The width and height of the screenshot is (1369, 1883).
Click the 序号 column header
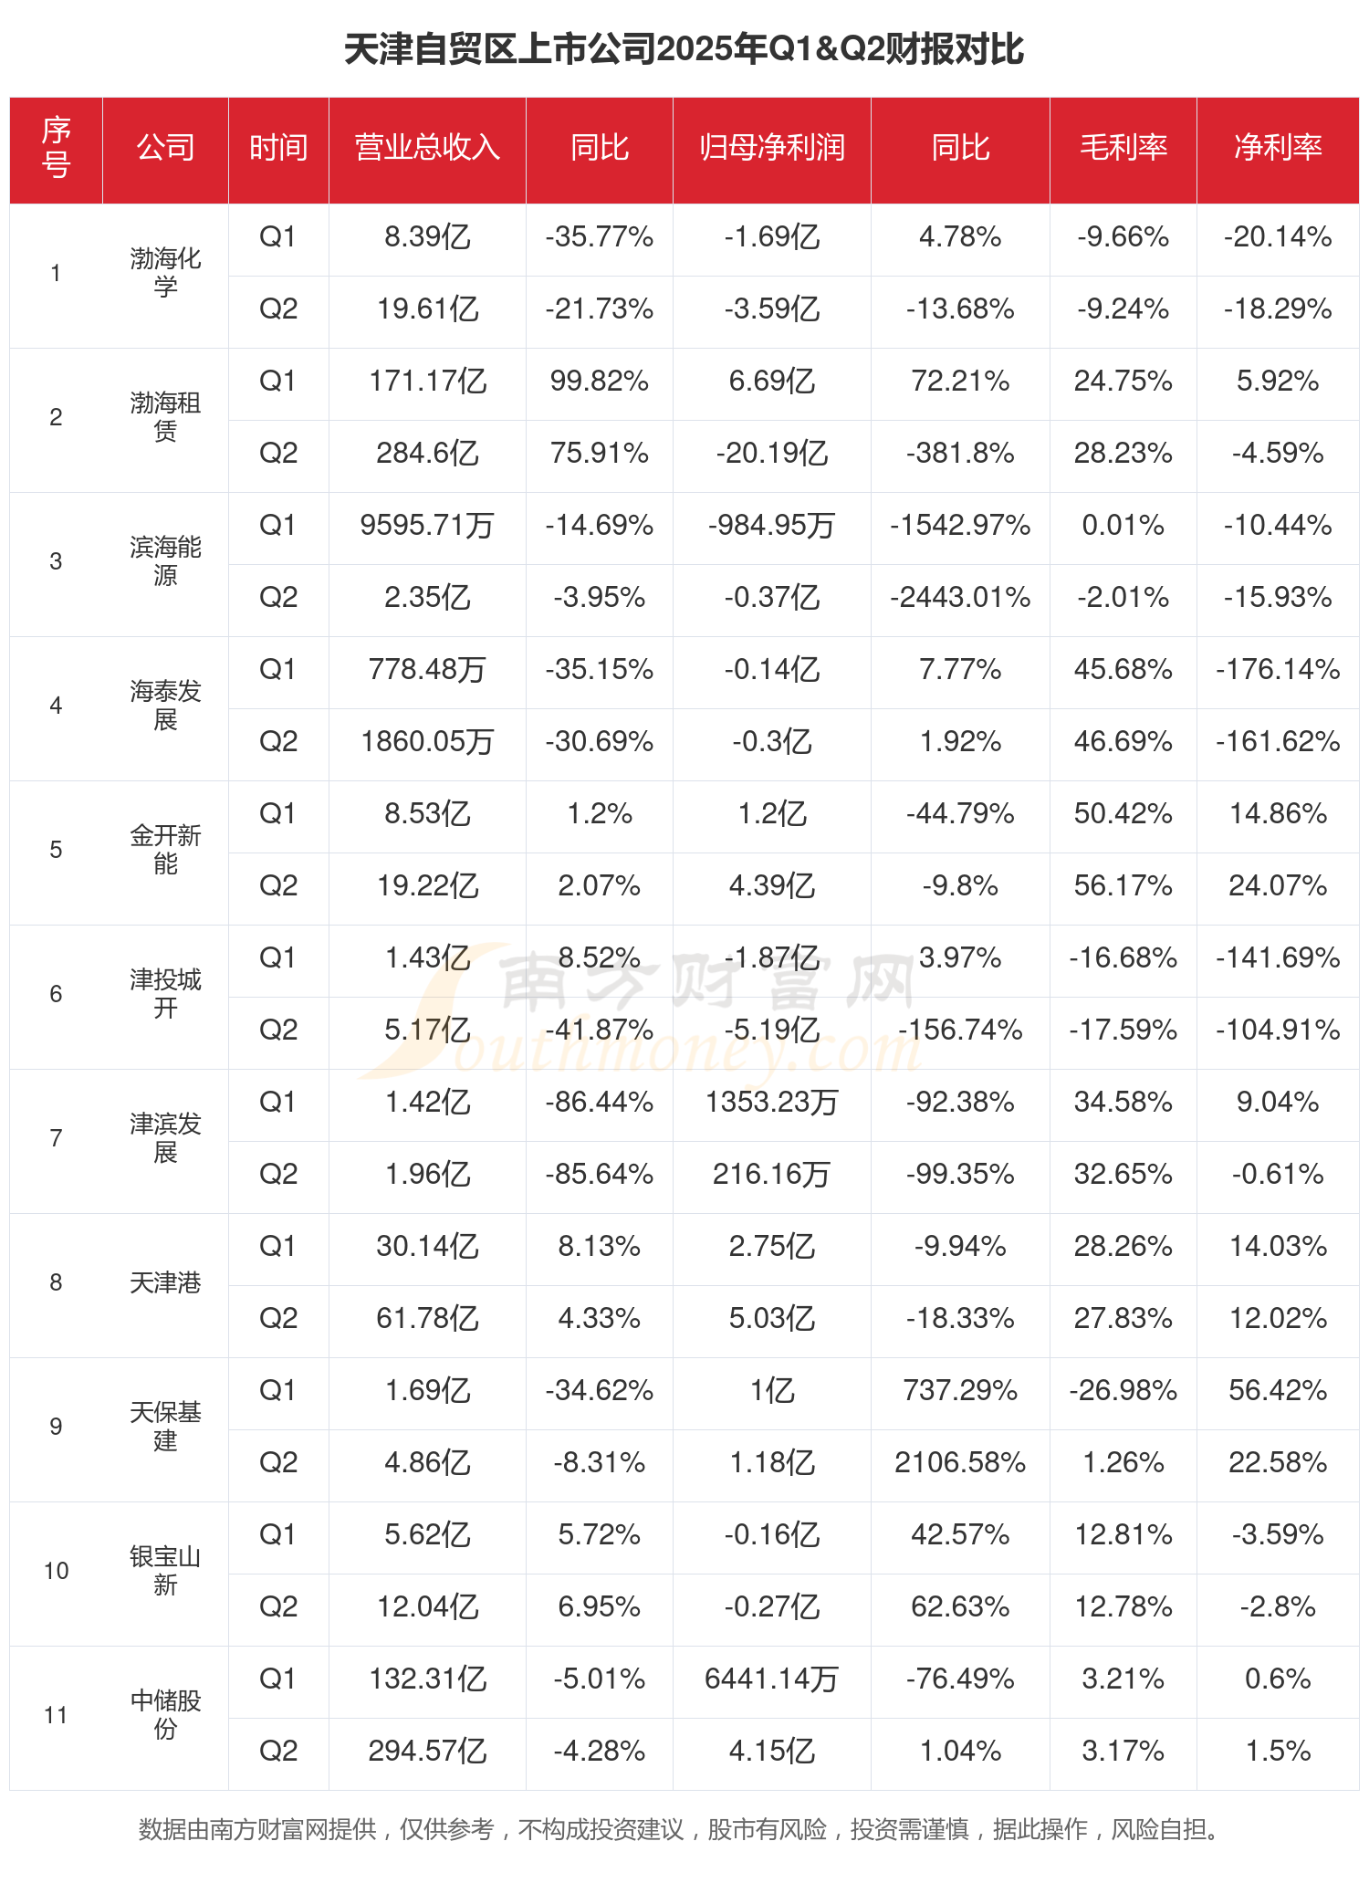(56, 148)
